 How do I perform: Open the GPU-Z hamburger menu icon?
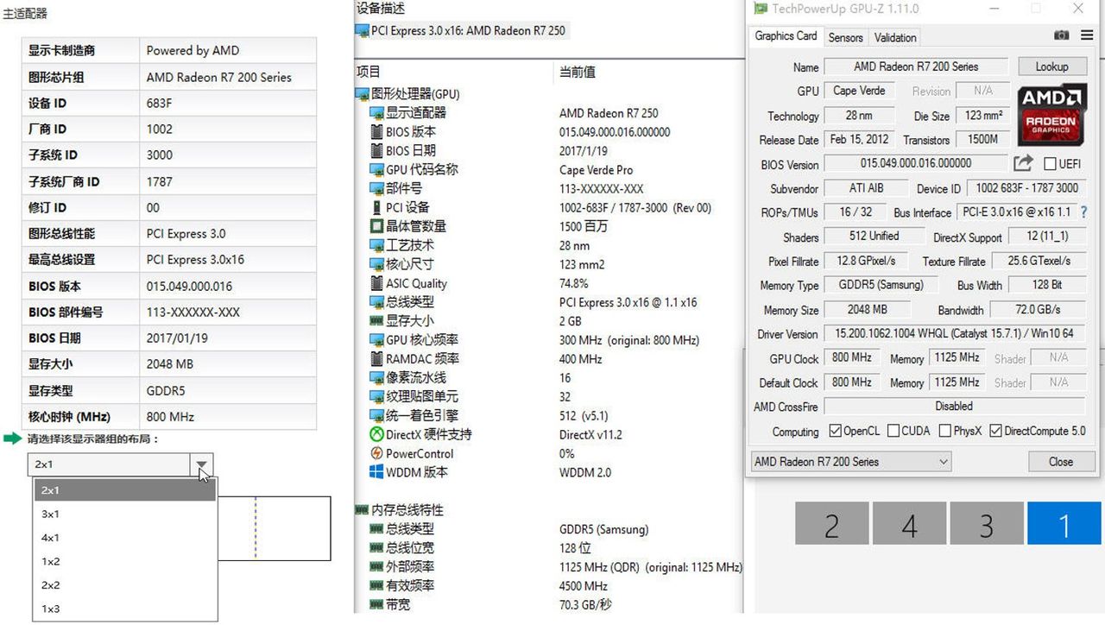tap(1086, 35)
